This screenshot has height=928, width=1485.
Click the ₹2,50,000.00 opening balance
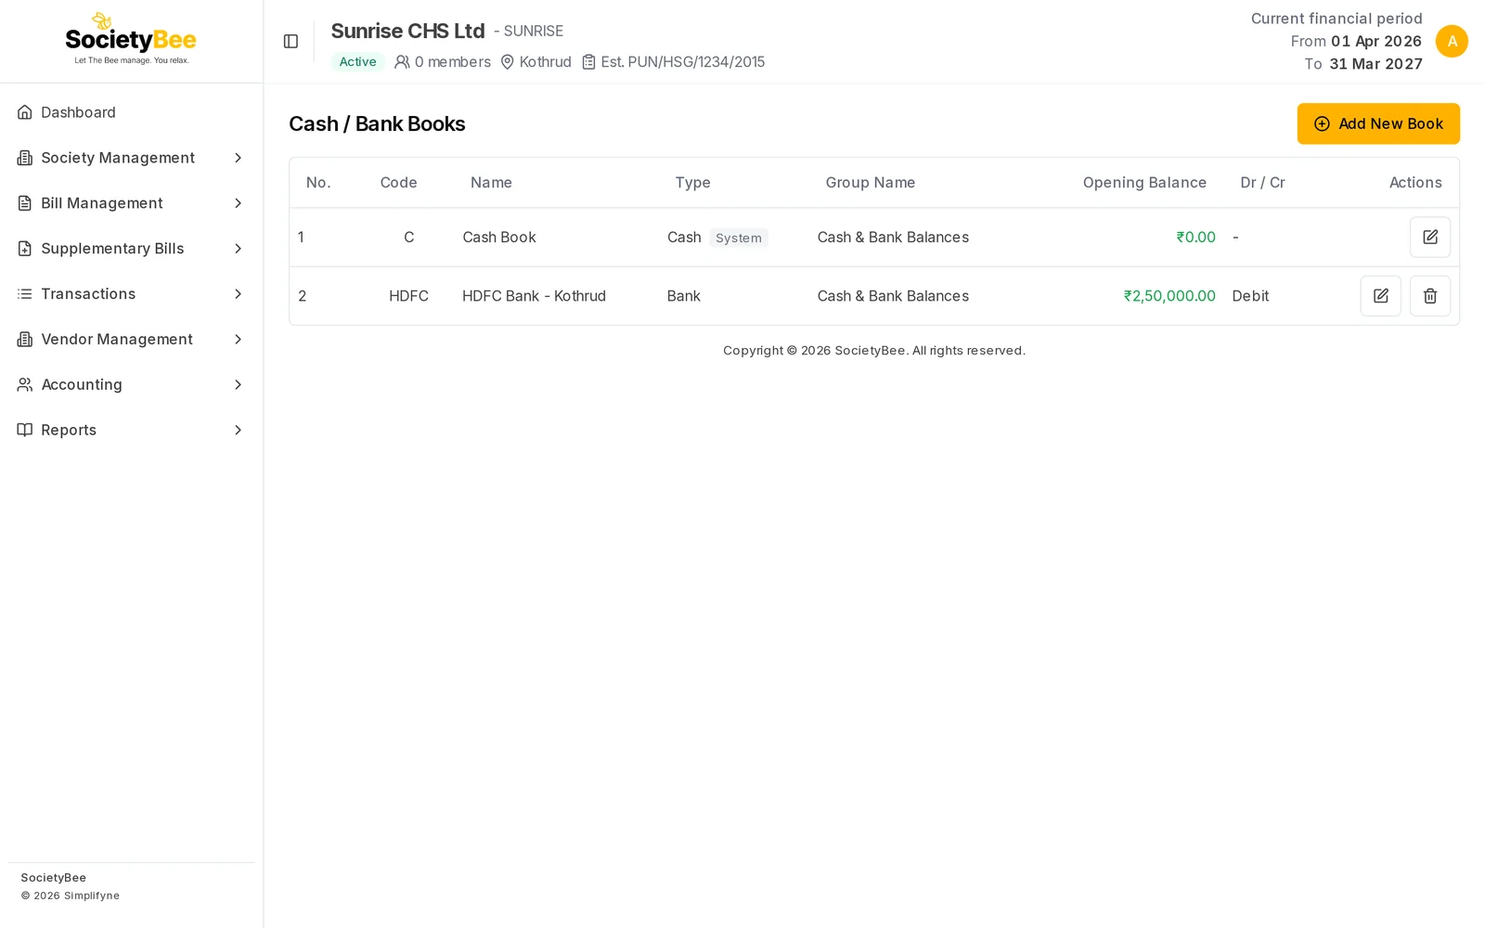[1169, 296]
